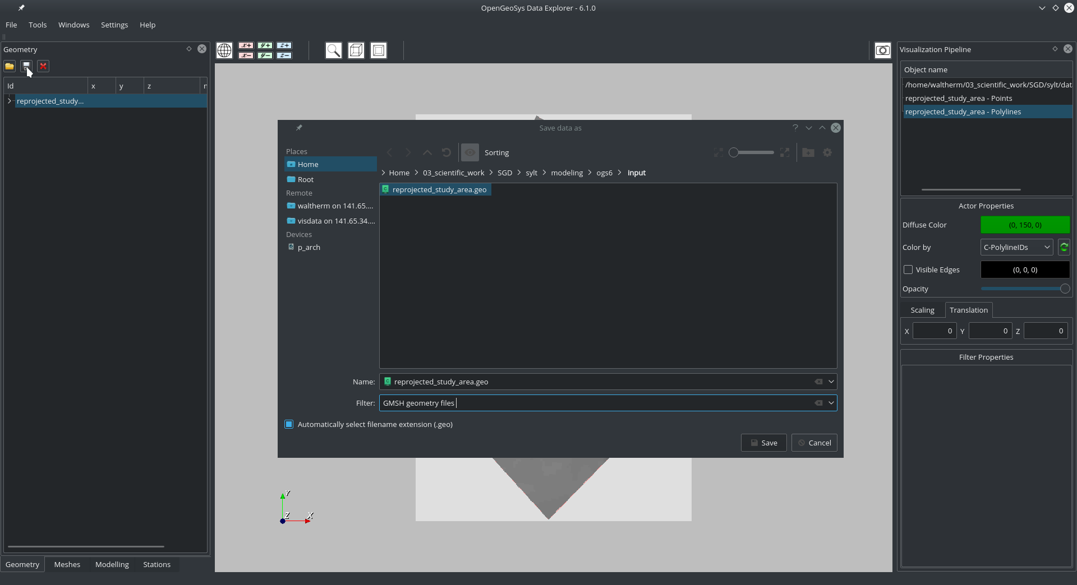
Task: Expand the reprojected_study tree item
Action: point(10,101)
